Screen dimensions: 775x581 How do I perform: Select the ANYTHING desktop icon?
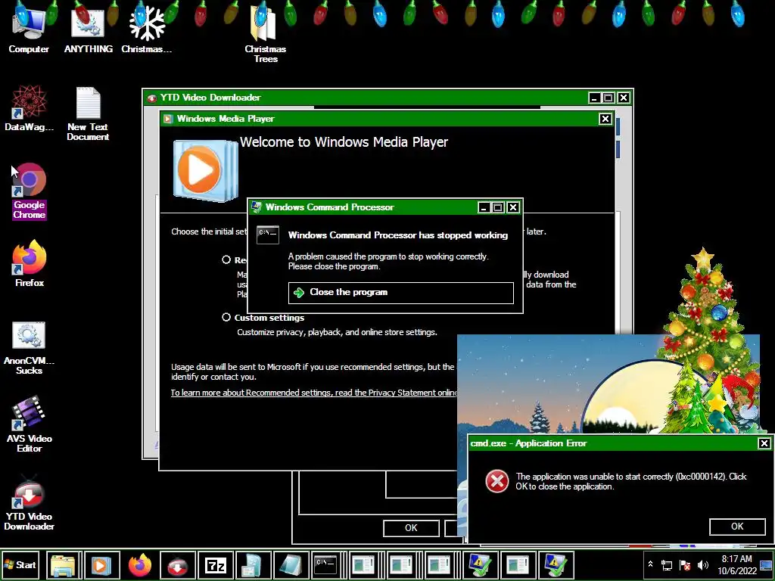pos(88,30)
